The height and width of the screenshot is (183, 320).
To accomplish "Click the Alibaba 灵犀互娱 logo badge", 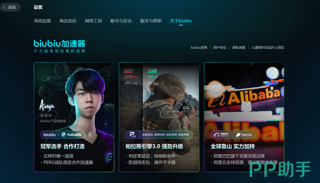I will 233,135.
